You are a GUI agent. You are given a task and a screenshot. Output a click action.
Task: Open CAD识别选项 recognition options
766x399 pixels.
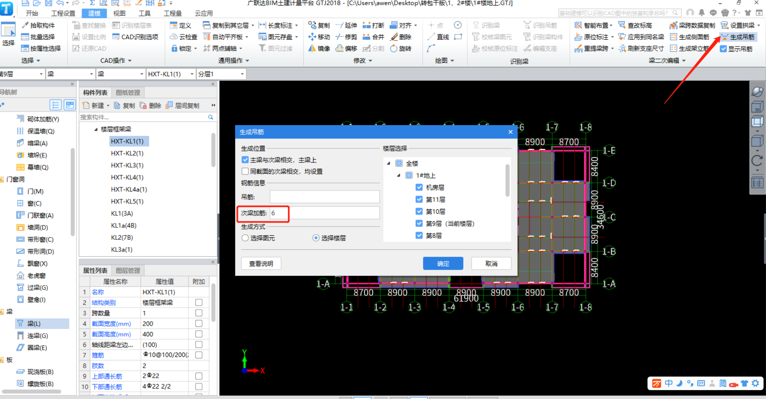pyautogui.click(x=135, y=37)
